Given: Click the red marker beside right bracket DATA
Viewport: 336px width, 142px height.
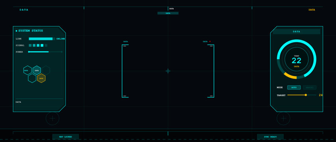Looking at the screenshot, I should tap(210, 41).
